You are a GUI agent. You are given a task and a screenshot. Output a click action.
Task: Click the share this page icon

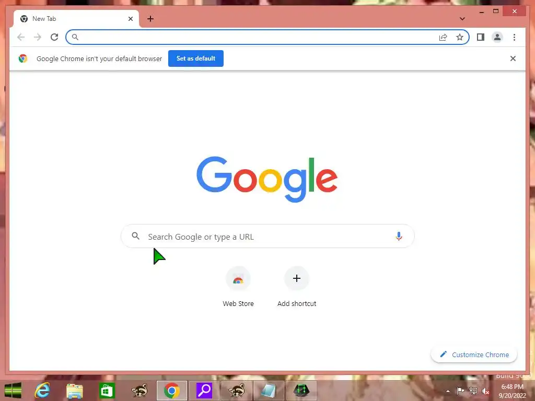443,37
